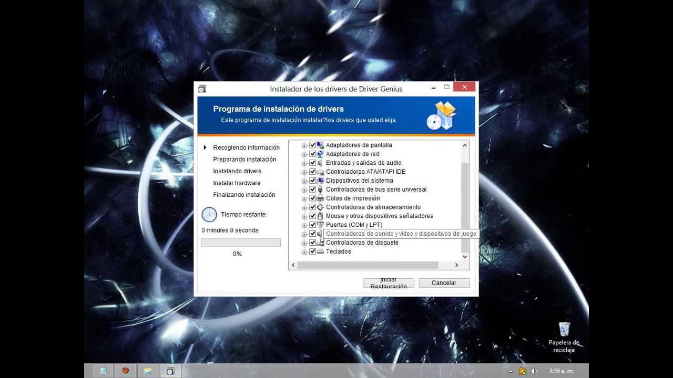Uncheck Controladoras ATA/ATAPI IDE checkbox
The height and width of the screenshot is (378, 673).
[x=312, y=172]
